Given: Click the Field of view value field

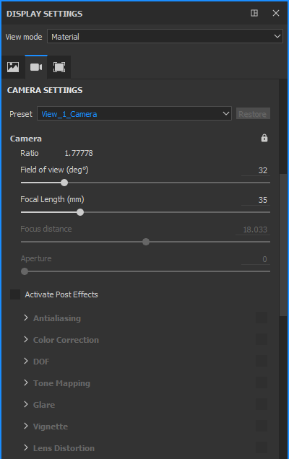Looking at the screenshot, I should point(256,170).
